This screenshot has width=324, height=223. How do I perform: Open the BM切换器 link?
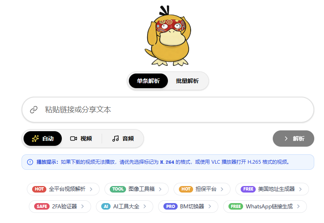[x=188, y=206]
